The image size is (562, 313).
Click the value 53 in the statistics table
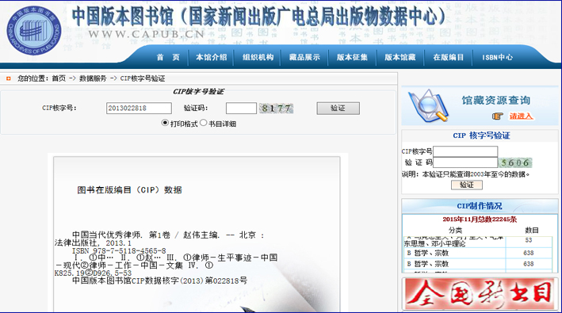coord(529,240)
